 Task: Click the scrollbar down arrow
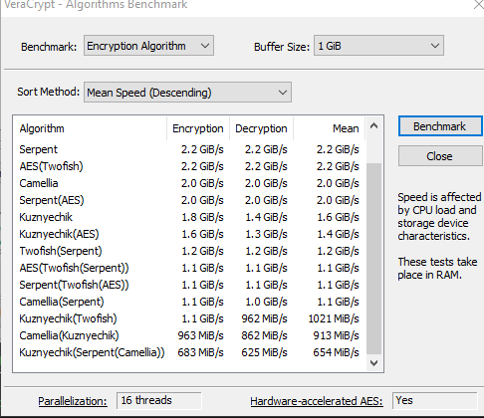[374, 363]
